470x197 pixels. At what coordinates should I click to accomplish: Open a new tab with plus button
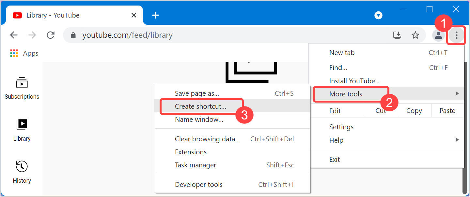pyautogui.click(x=156, y=15)
